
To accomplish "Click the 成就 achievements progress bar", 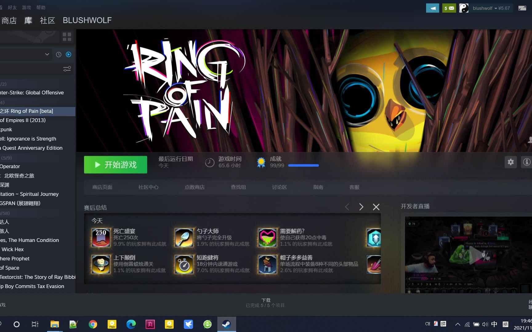I will 304,165.
